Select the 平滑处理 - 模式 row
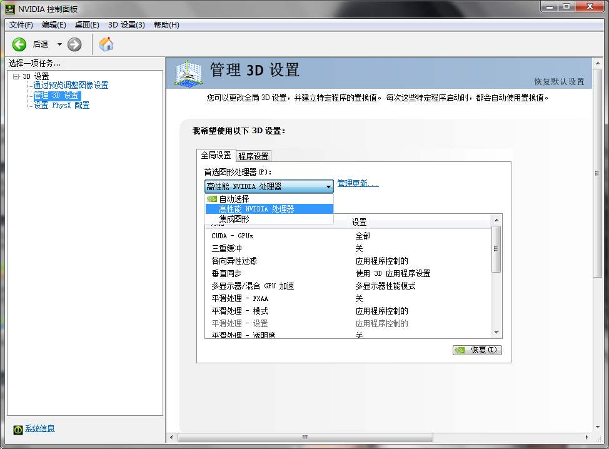 click(348, 311)
